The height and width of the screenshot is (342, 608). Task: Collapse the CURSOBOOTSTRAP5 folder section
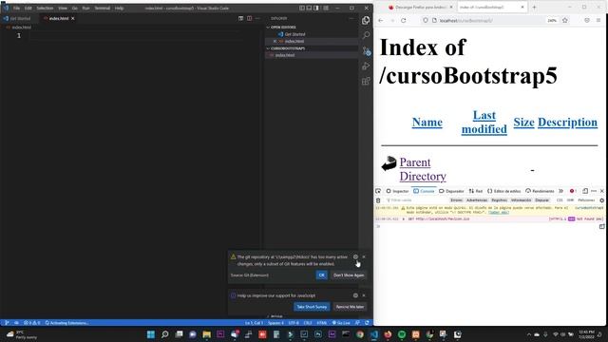(x=268, y=48)
